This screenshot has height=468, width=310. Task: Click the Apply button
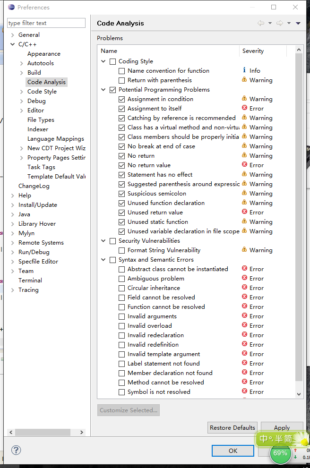pos(282,428)
